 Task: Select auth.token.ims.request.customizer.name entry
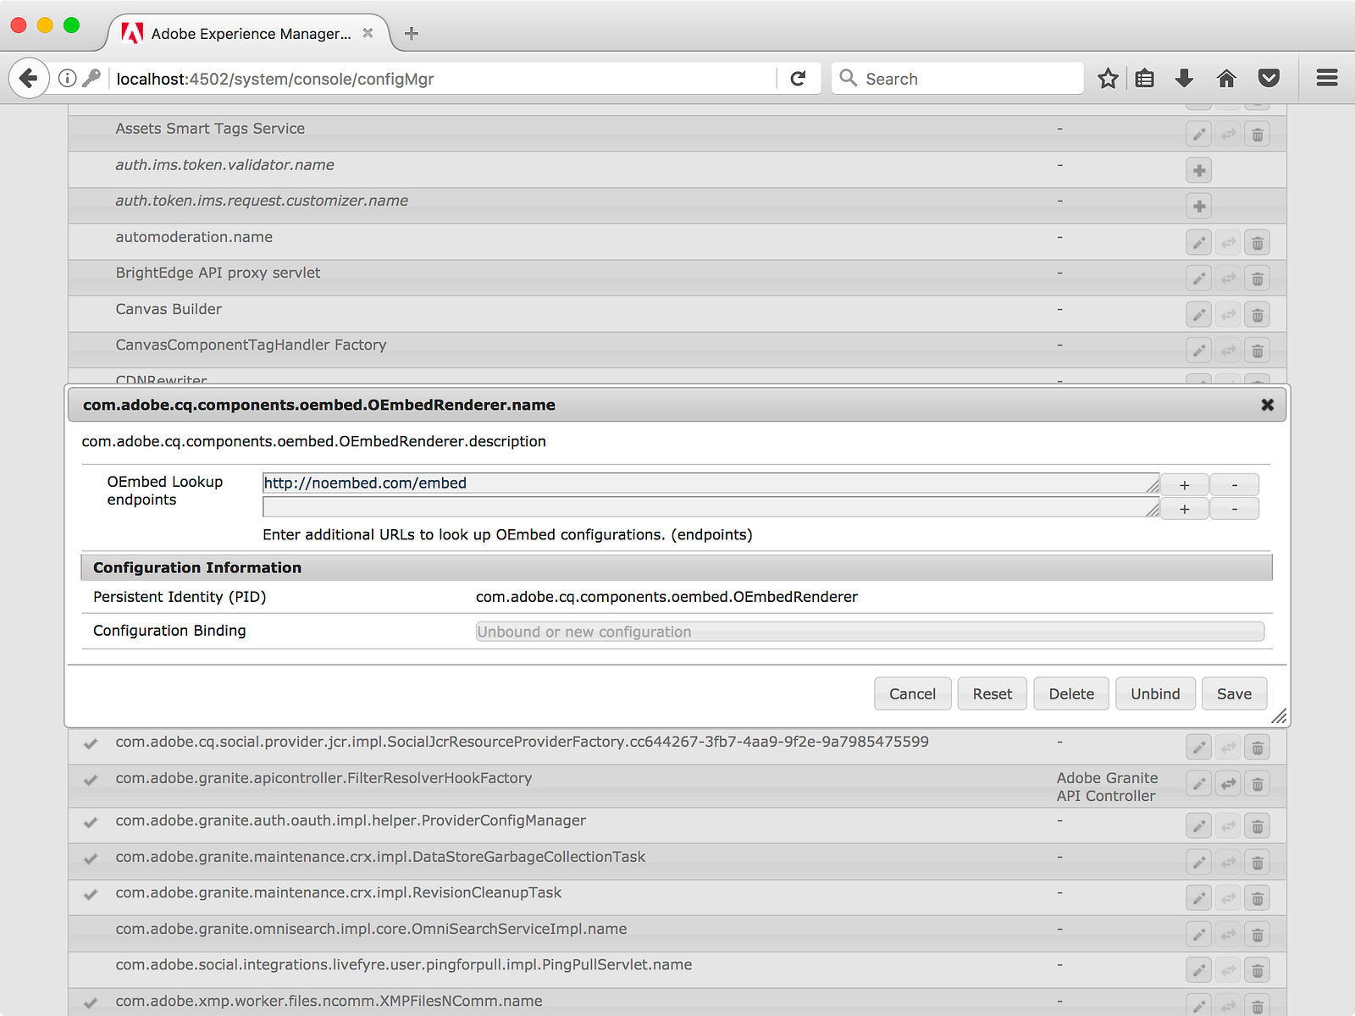point(262,201)
